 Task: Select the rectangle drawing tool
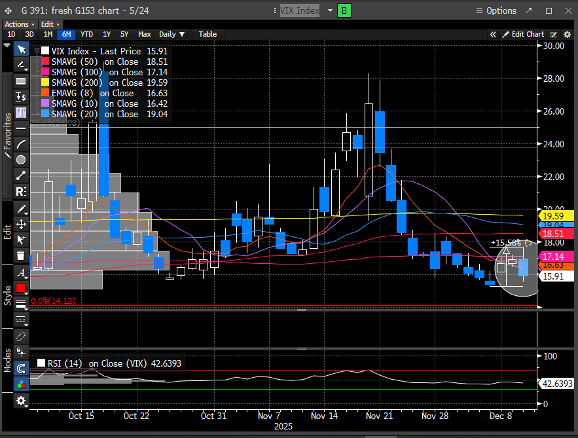[x=21, y=81]
